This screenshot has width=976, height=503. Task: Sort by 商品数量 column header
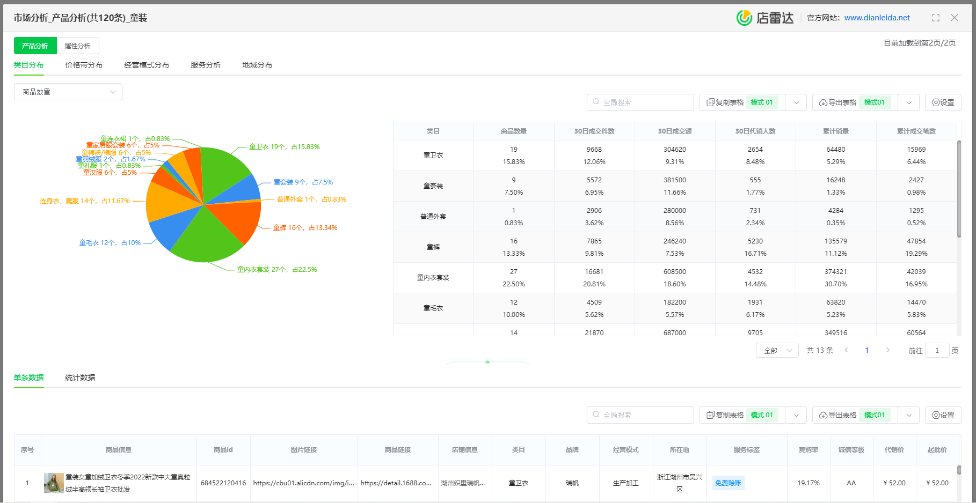click(x=514, y=131)
